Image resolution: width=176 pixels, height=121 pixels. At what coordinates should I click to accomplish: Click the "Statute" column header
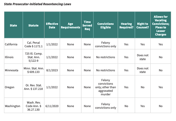(34, 26)
